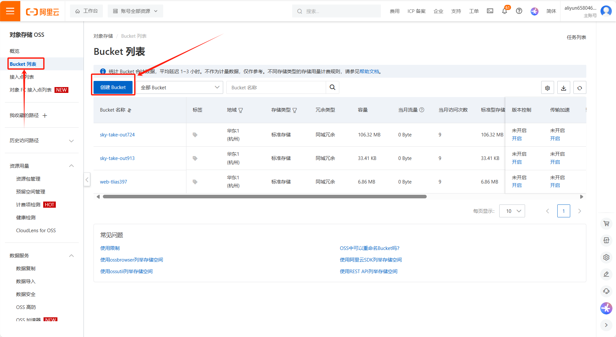Add a favorite path with plus icon
Image resolution: width=616 pixels, height=337 pixels.
pyautogui.click(x=45, y=115)
